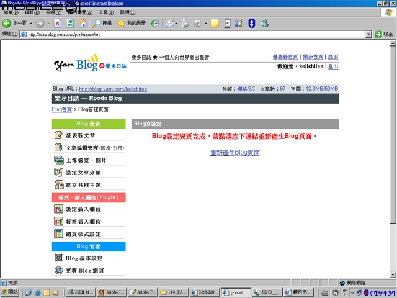Click the article count 67 link
This screenshot has width=397, height=298.
(x=283, y=89)
